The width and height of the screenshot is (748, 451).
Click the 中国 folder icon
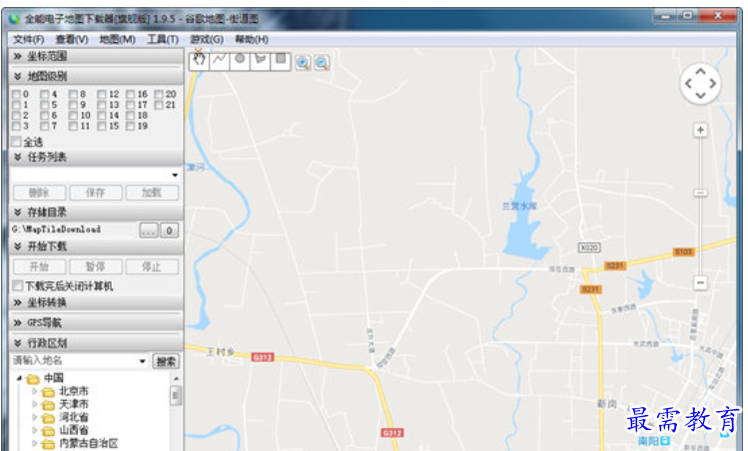33,379
